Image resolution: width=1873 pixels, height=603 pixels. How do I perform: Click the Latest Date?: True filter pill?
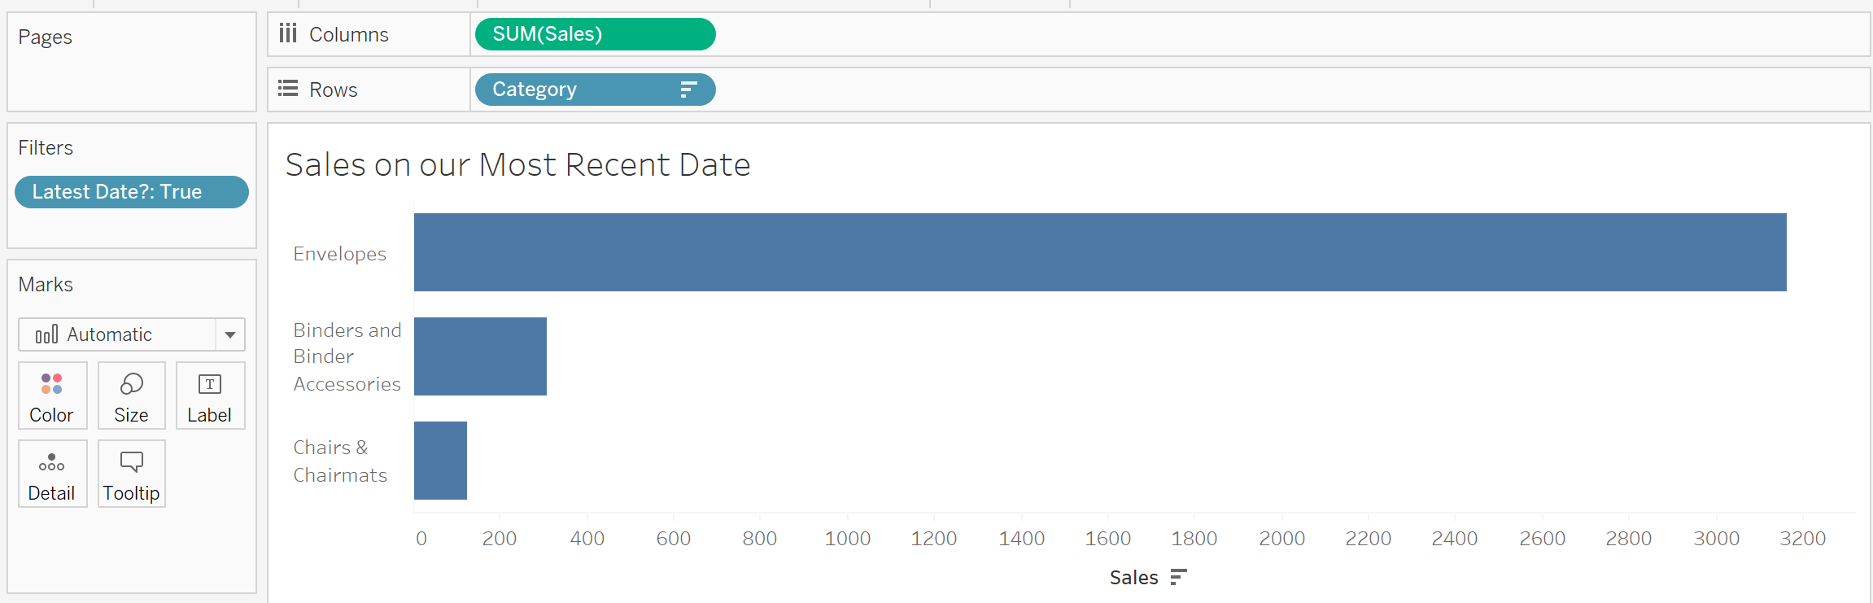[131, 192]
